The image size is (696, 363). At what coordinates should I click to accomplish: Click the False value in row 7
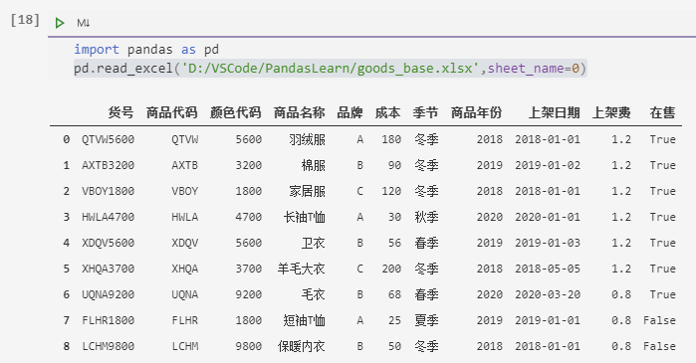point(659,320)
